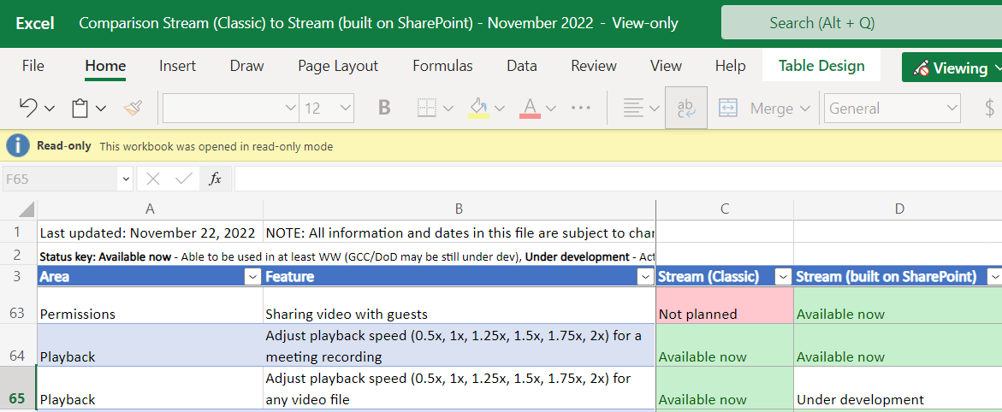The image size is (1002, 412).
Task: Click the Borders icon
Action: pos(427,108)
